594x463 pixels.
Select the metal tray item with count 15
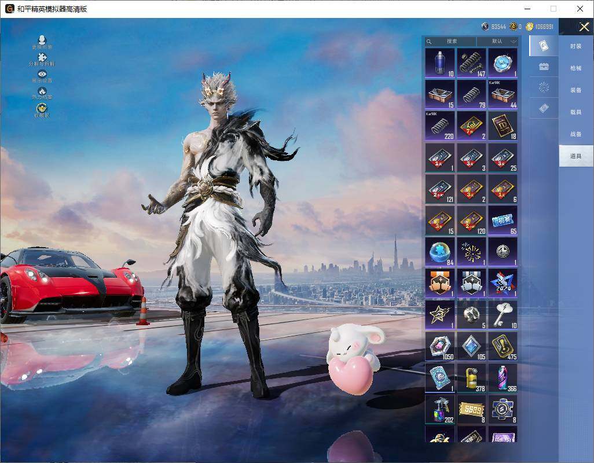440,94
